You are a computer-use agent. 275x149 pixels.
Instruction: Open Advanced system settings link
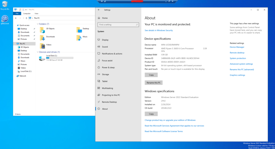(241, 64)
